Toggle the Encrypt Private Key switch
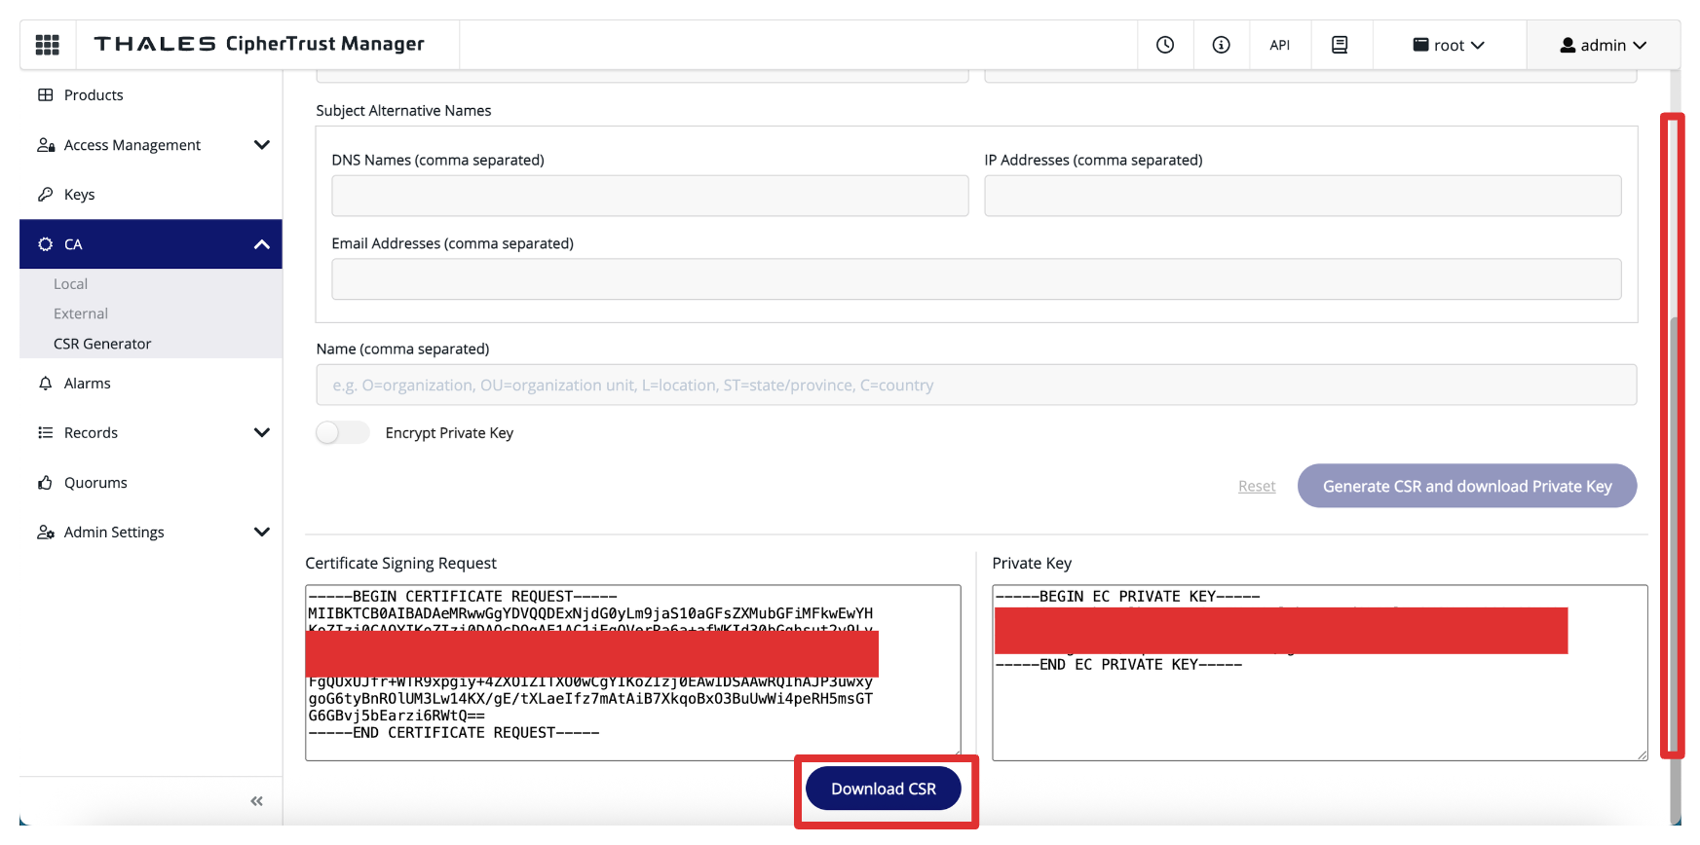Image resolution: width=1700 pixels, height=845 pixels. pos(342,433)
